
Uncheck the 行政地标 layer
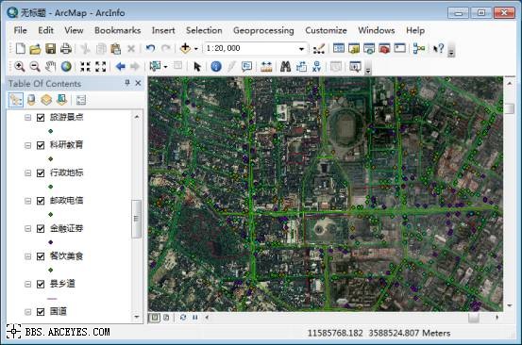pos(41,173)
